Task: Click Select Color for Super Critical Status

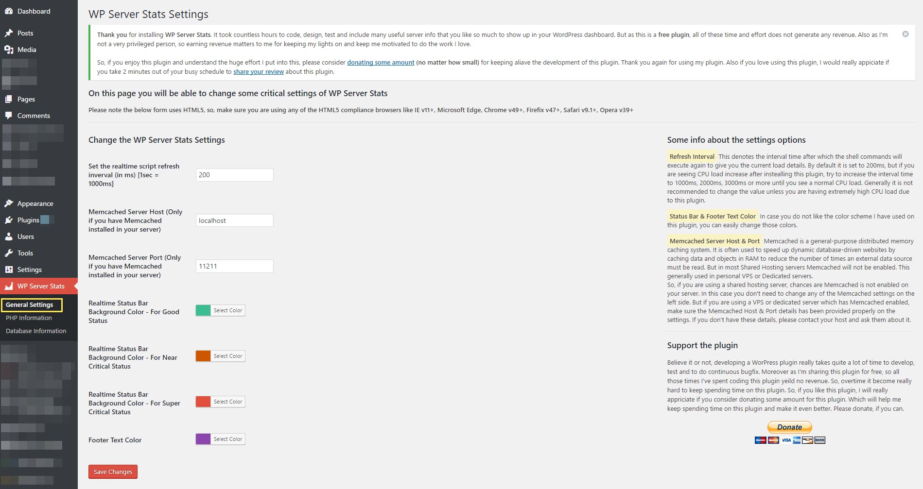Action: pyautogui.click(x=228, y=402)
